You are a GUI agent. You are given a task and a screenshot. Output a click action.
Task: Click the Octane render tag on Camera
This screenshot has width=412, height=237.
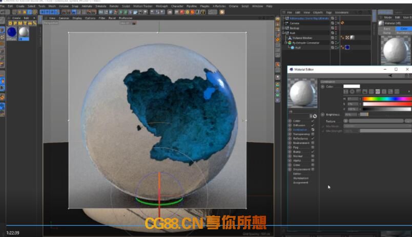pos(342,23)
